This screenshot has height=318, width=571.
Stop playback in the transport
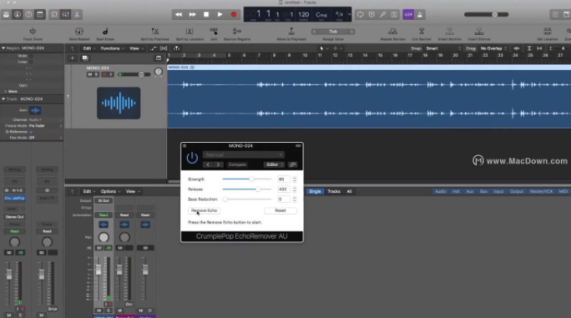[206, 14]
